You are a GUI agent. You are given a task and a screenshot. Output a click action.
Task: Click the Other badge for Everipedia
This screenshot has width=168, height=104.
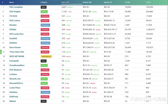click(43, 61)
